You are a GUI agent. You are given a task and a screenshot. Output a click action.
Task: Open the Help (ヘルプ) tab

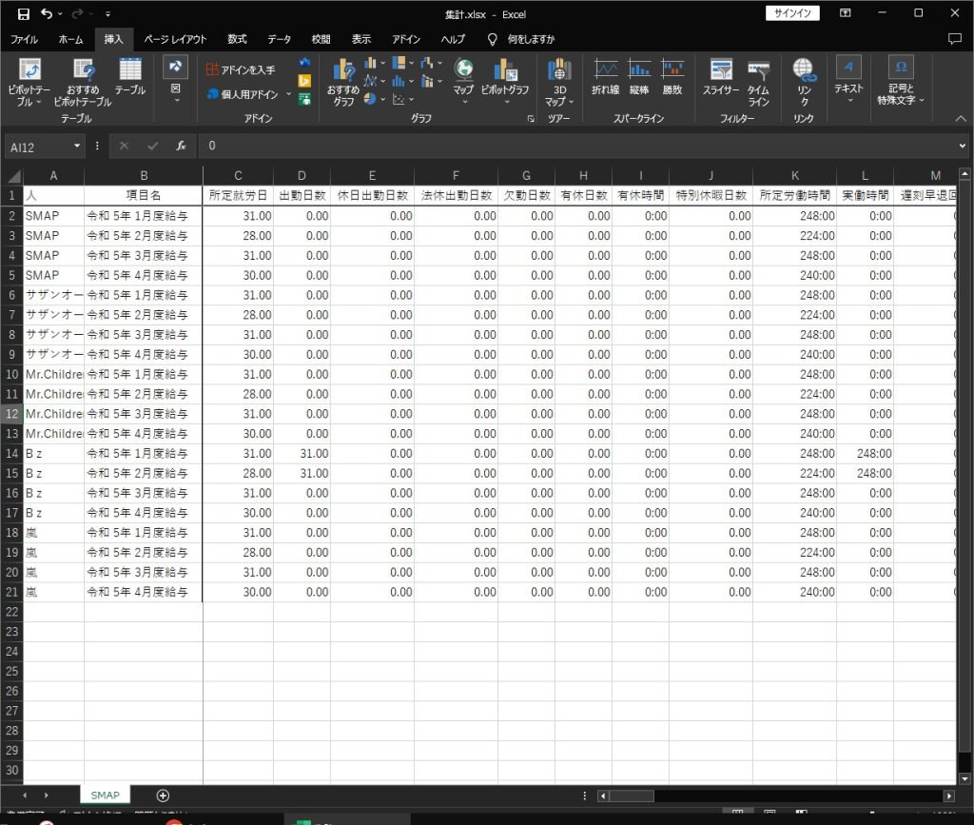coord(452,39)
